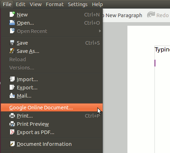
Task: Select the Versions... menu entry
Action: pos(52,68)
